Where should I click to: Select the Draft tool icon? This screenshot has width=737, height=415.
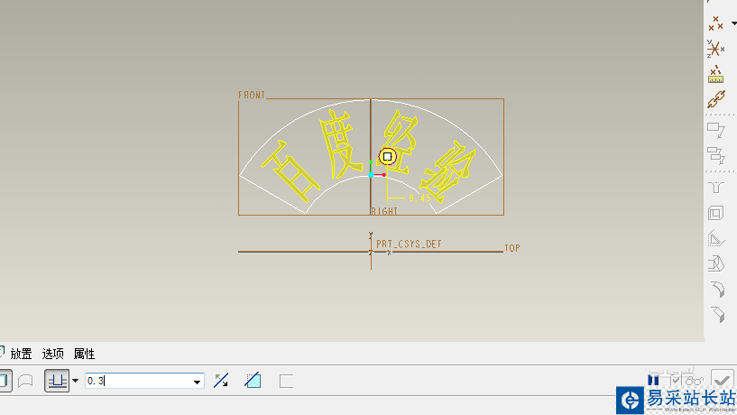click(x=716, y=263)
